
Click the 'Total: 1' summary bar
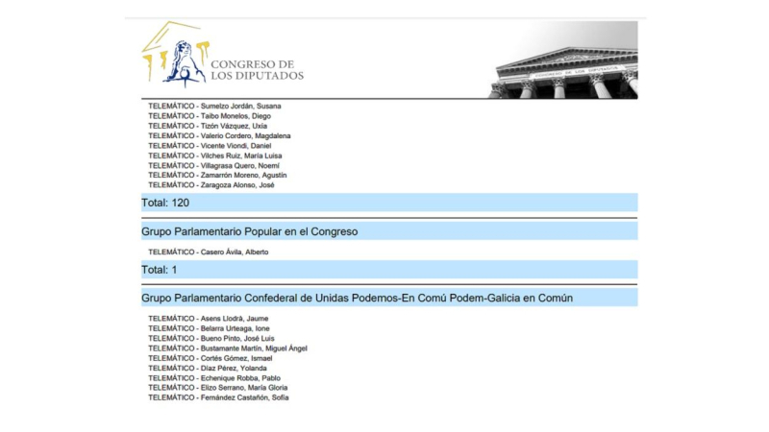(389, 270)
